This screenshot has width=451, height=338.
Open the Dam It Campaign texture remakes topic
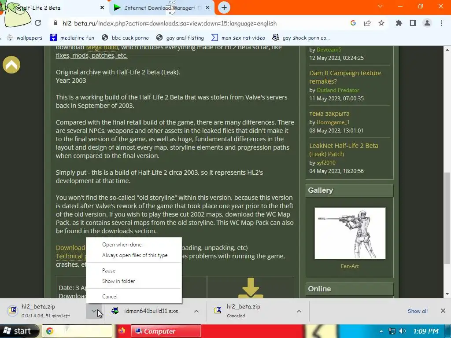(345, 77)
